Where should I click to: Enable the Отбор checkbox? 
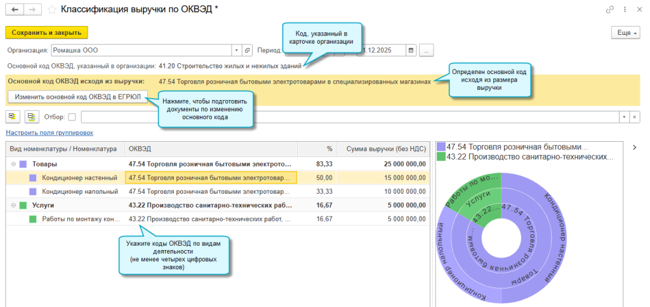72,116
